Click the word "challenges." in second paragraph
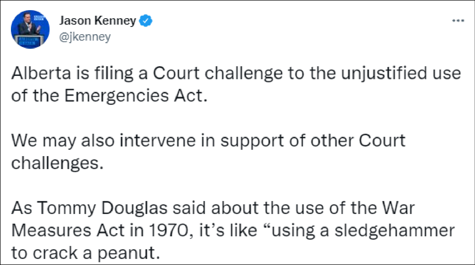The height and width of the screenshot is (265, 475). coord(57,163)
